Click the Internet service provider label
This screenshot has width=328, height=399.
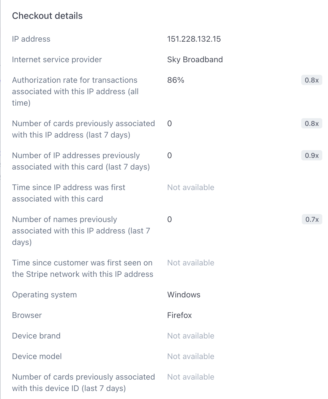(57, 60)
